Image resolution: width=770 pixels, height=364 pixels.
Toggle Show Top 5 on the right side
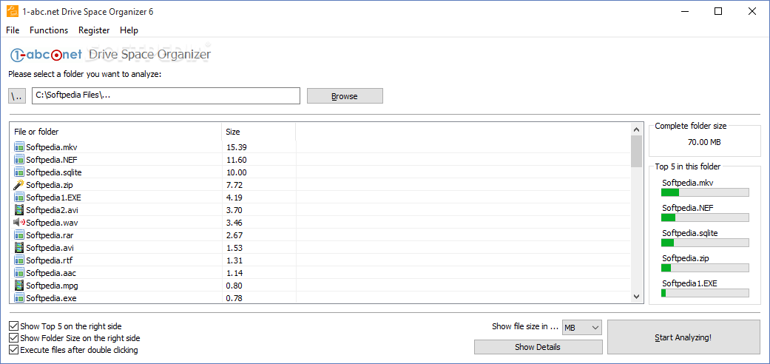[x=14, y=326]
